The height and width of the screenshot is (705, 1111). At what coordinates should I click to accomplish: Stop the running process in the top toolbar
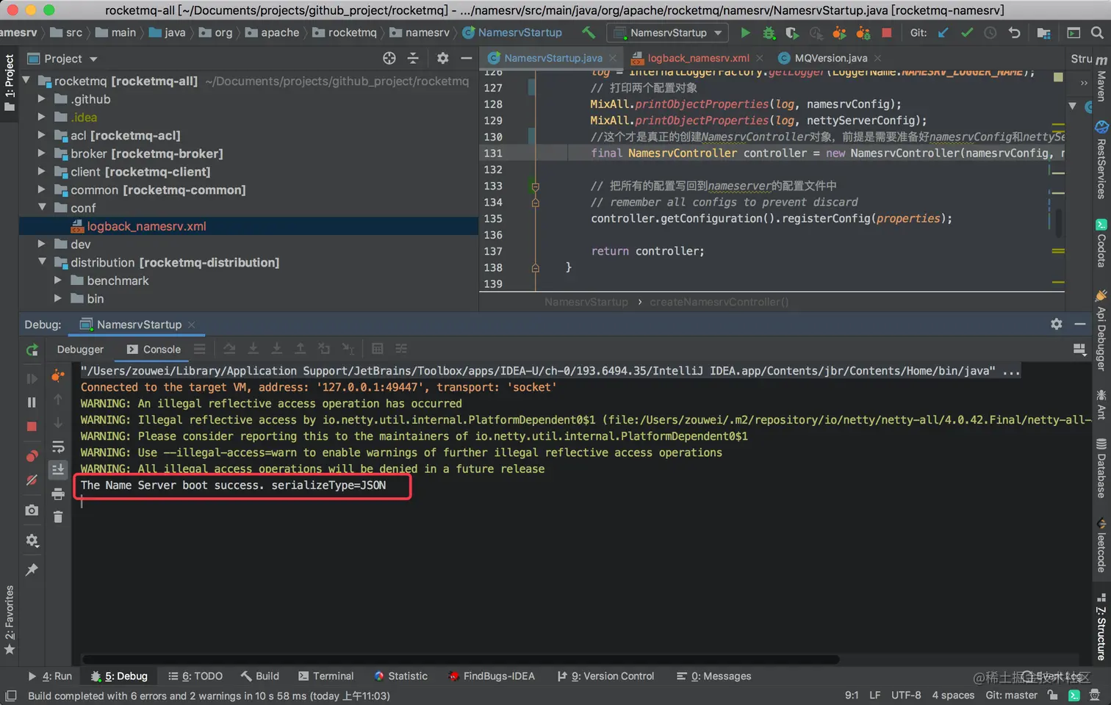point(887,32)
